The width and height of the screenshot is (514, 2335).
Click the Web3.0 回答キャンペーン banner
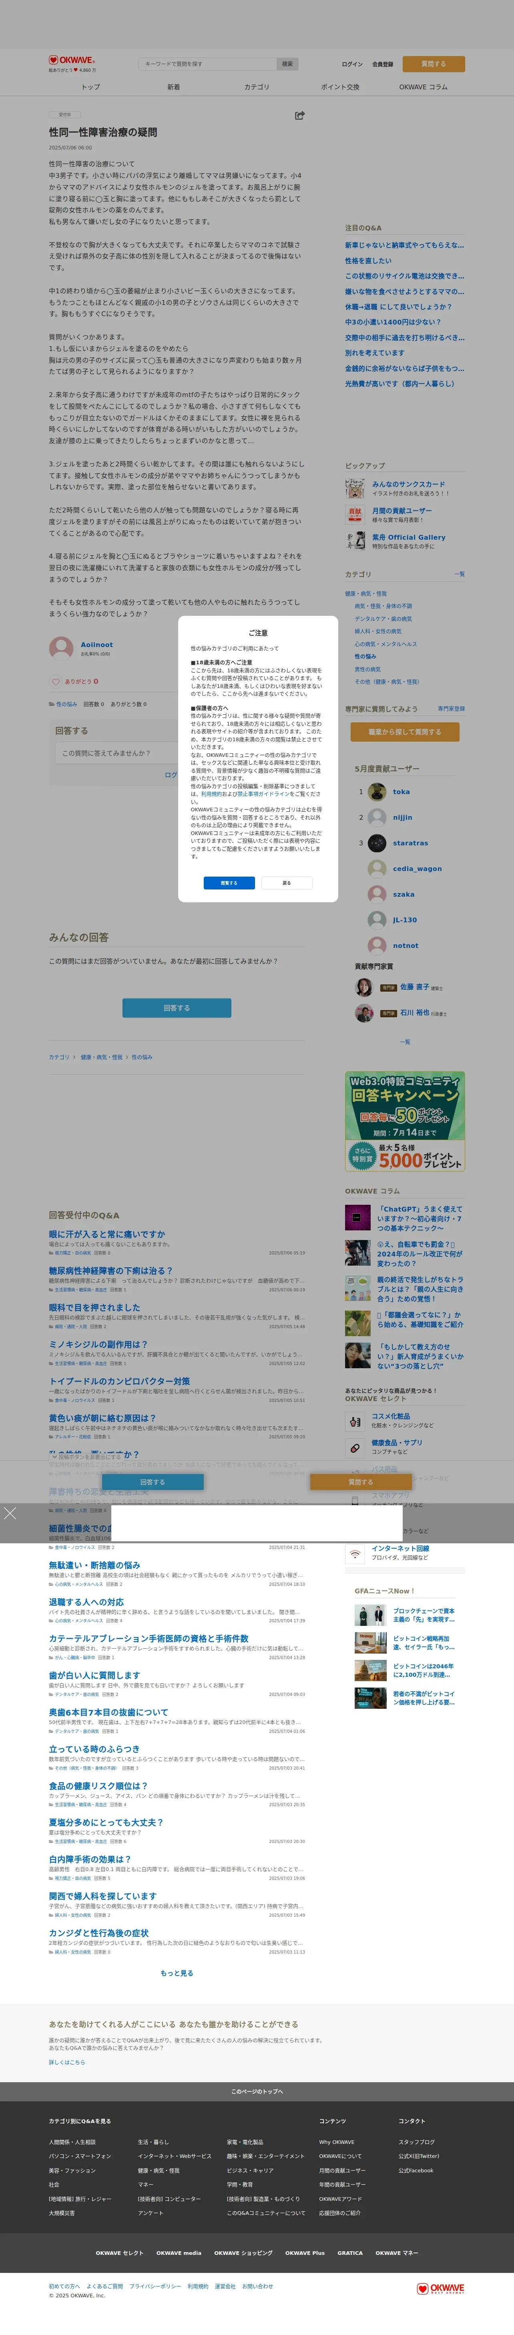pos(404,1121)
